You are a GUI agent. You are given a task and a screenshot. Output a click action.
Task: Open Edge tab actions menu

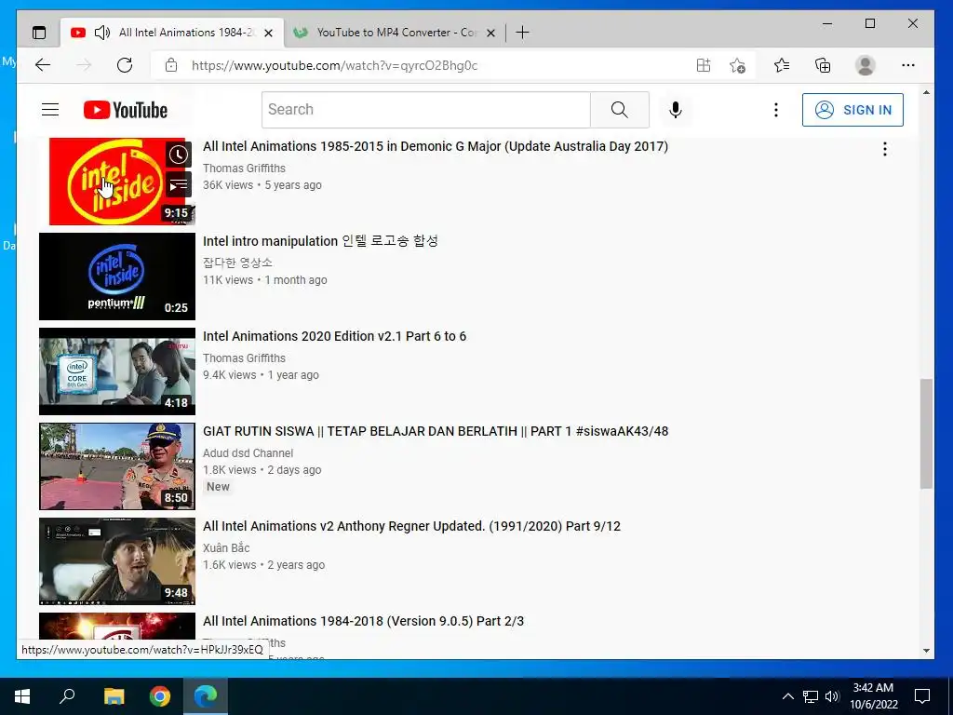(39, 33)
